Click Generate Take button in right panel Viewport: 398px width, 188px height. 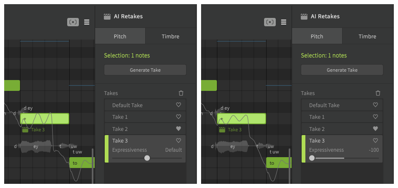point(342,70)
